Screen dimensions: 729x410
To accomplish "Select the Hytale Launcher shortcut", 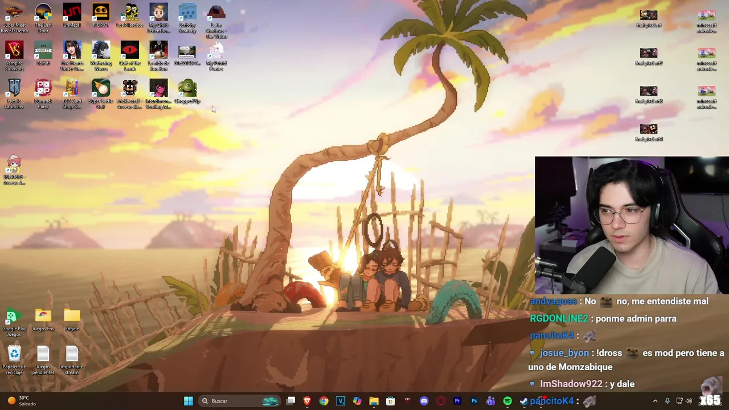I will (x=14, y=95).
